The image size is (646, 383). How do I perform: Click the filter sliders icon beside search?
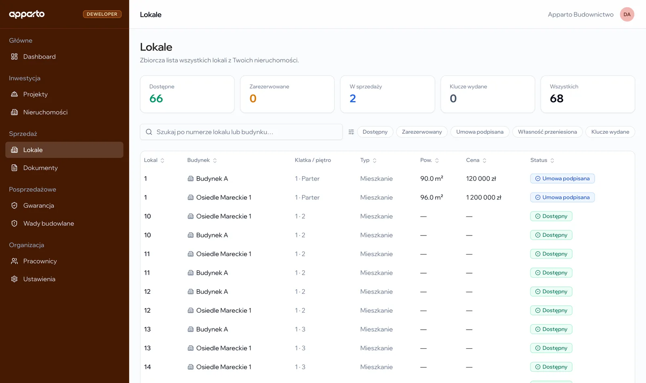tap(351, 132)
